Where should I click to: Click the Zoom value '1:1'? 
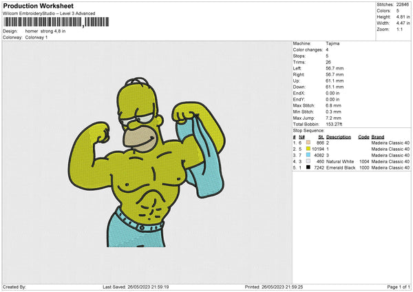click(x=399, y=29)
